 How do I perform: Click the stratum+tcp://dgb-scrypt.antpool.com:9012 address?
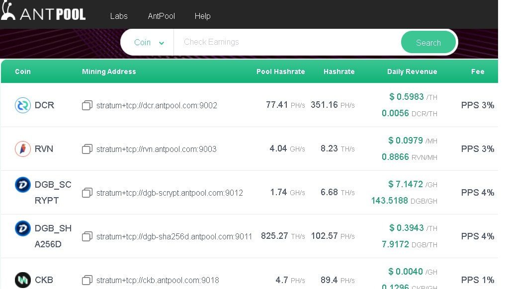(170, 193)
